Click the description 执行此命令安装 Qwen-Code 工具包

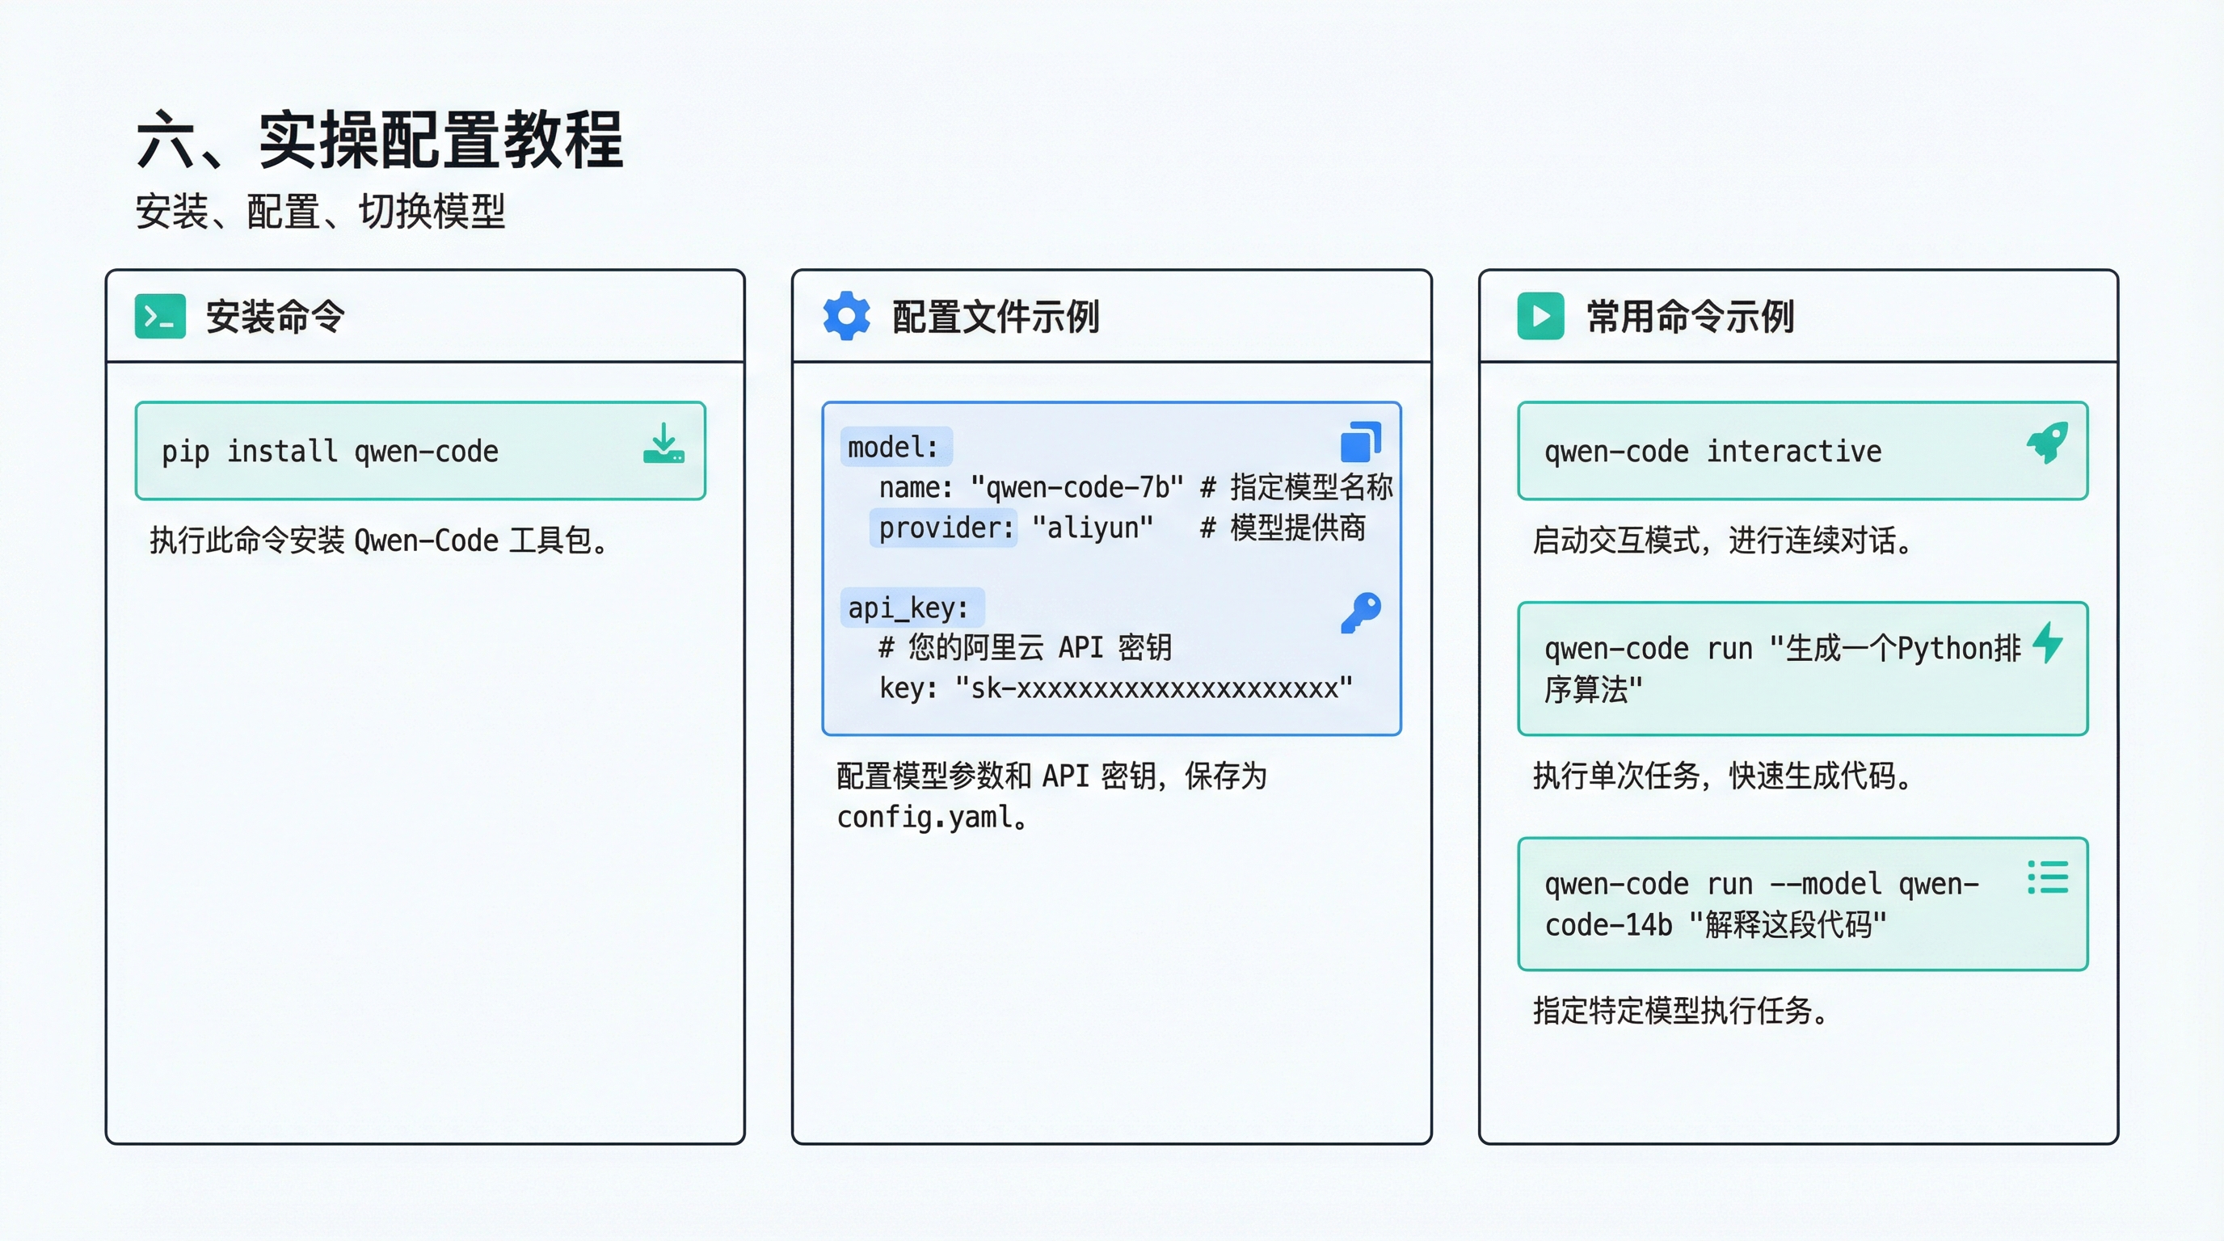coord(379,541)
